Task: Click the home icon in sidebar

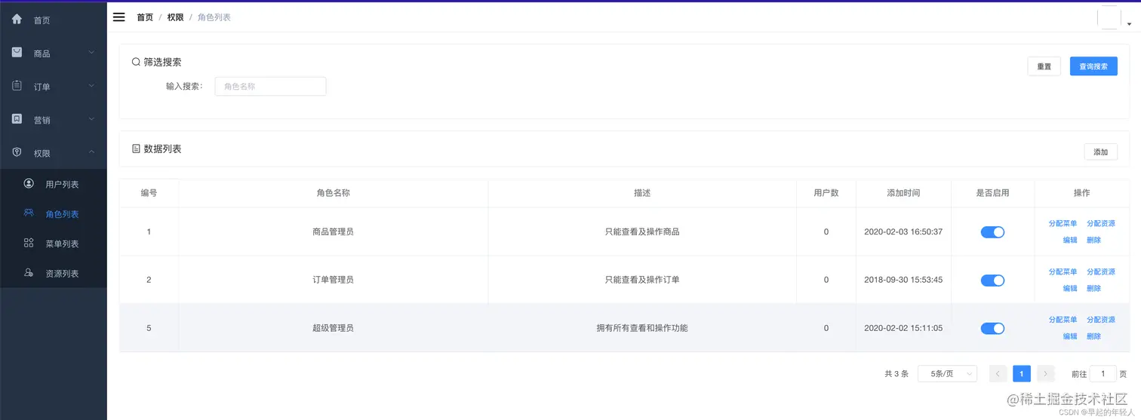Action: click(17, 20)
